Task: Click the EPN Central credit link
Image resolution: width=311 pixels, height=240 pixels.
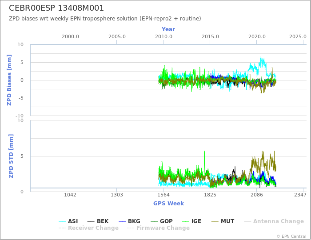Action: pyautogui.click(x=291, y=236)
